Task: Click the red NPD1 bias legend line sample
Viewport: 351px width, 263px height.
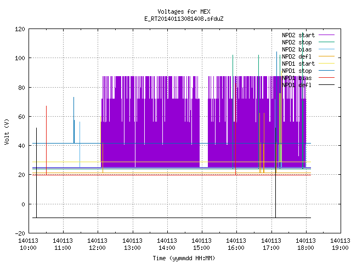Action: (327, 78)
